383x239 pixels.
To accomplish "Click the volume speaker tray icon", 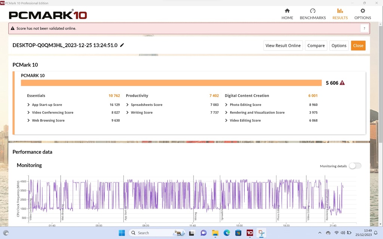I will [x=343, y=233].
